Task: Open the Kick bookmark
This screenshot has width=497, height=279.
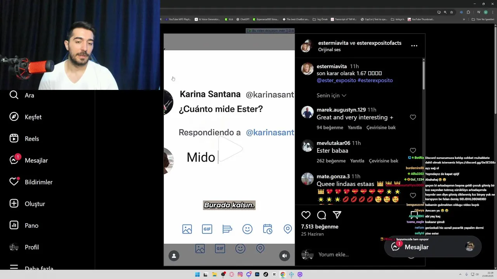Action: point(229,19)
